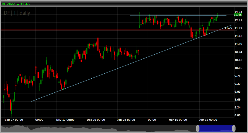Image resolution: width=248 pixels, height=133 pixels.
Task: Click the 9.03 price axis label
Action: 237,91
